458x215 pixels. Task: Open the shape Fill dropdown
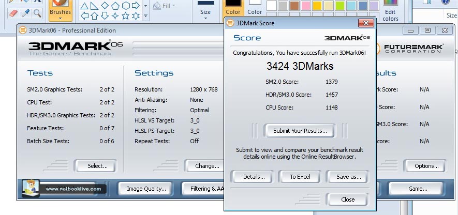coord(165,6)
